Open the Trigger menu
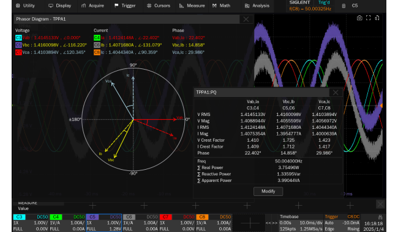This screenshot has width=398, height=232. 125,5
